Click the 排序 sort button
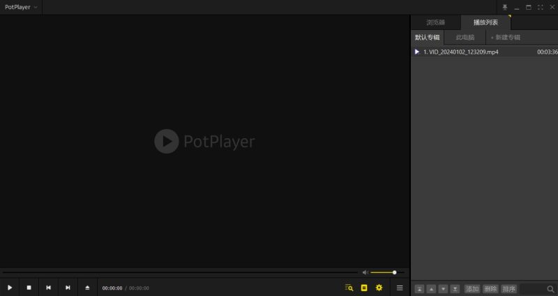The image size is (558, 296). (509, 289)
